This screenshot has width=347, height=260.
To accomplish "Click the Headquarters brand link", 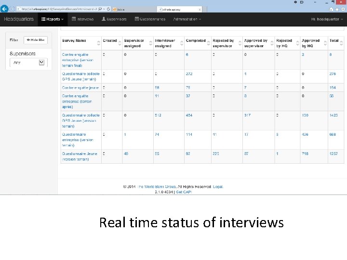I will (19, 19).
